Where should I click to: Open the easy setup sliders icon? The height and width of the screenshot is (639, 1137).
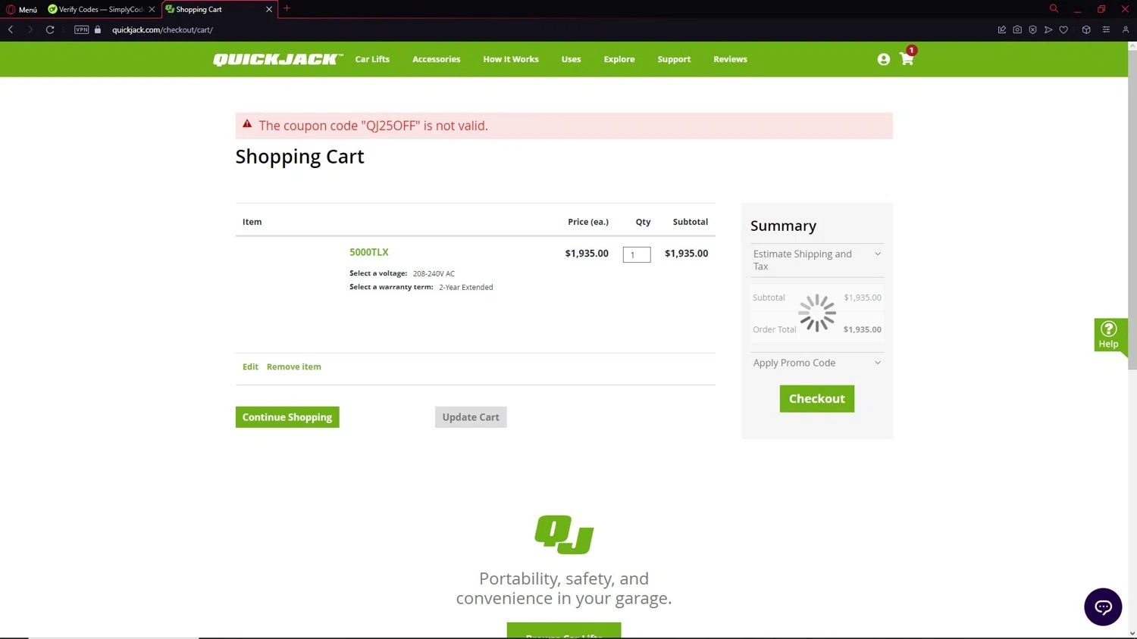[x=1106, y=30]
